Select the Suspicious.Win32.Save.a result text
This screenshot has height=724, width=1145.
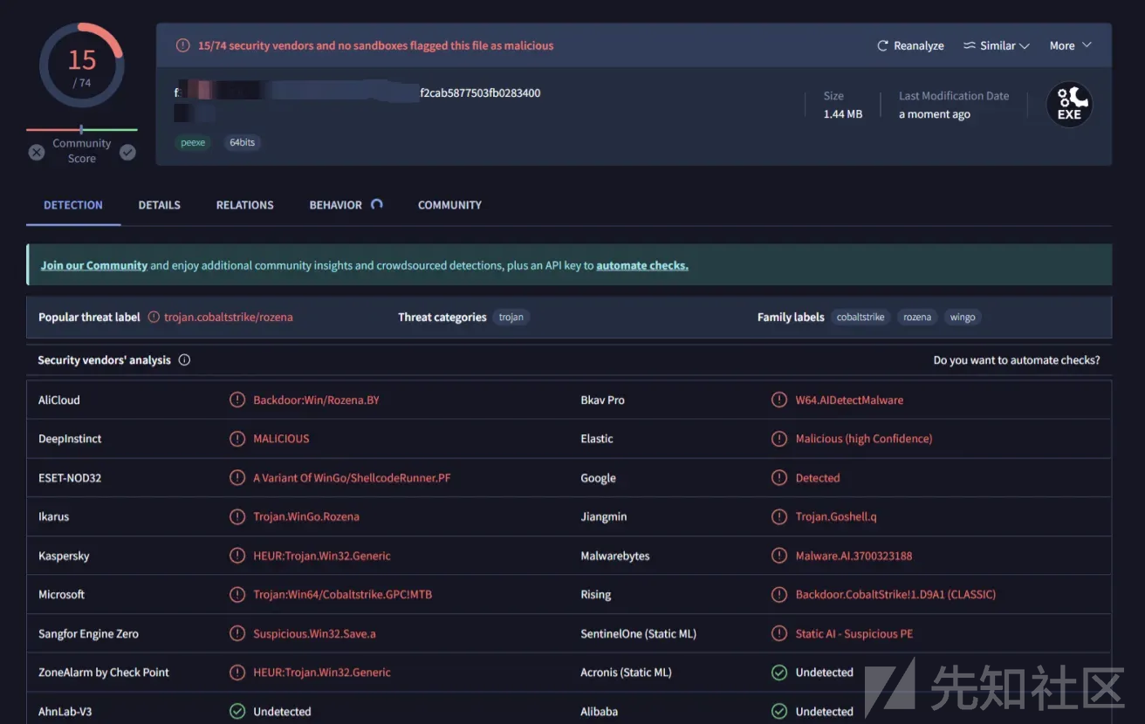314,633
